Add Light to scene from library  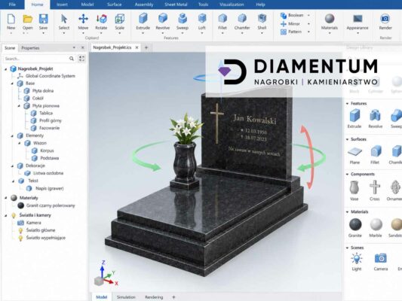click(356, 258)
